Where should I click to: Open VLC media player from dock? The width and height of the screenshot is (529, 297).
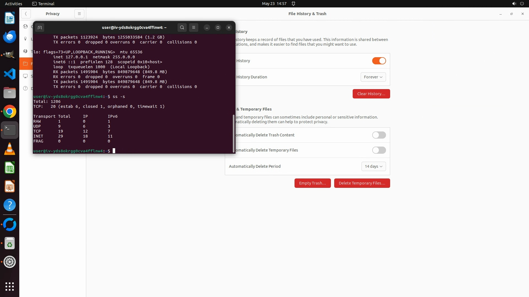pyautogui.click(x=10, y=149)
